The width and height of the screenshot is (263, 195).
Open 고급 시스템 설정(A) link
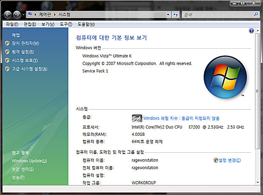point(30,69)
